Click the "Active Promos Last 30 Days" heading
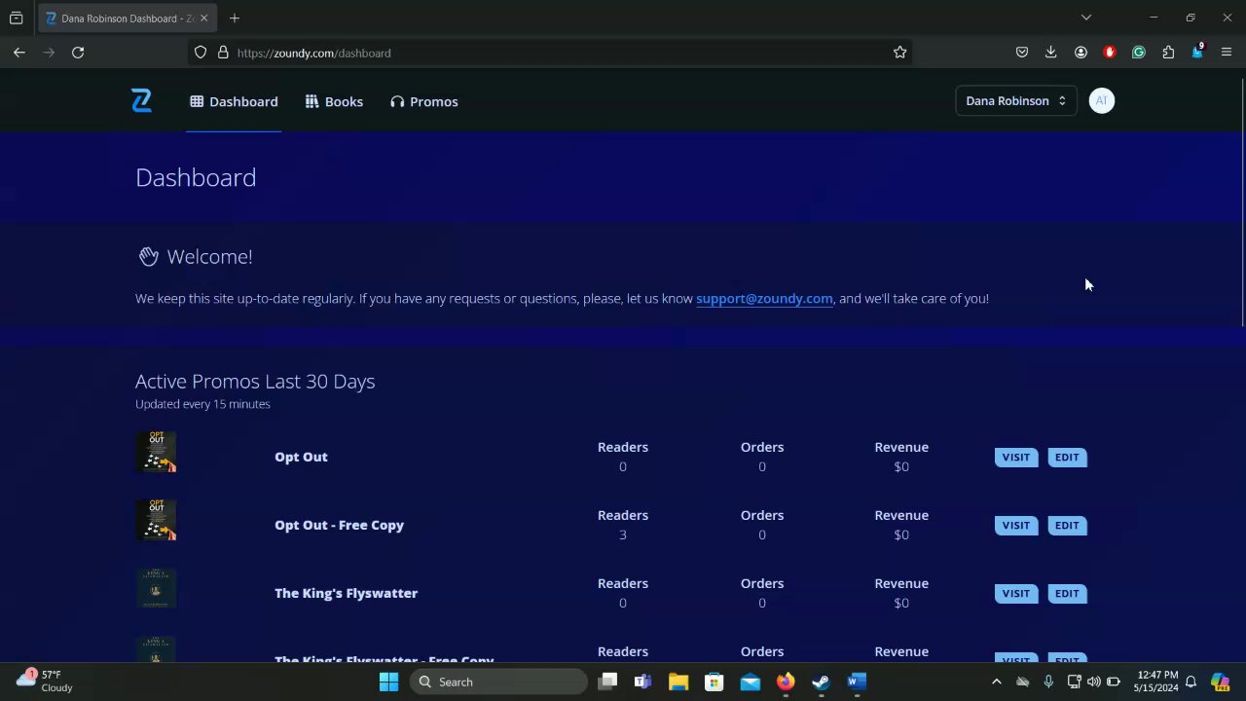This screenshot has height=701, width=1246. point(255,382)
